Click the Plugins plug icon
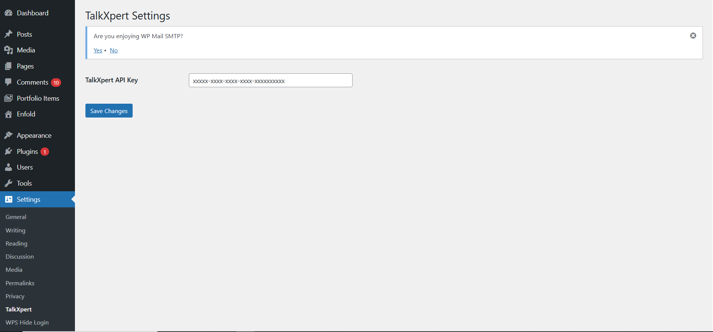This screenshot has height=332, width=713. coord(9,151)
